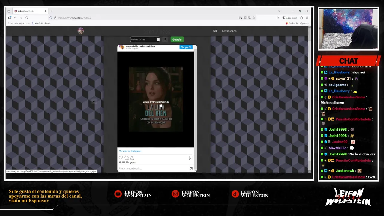
Task: Click the padlock site info icon
Action: (55, 18)
